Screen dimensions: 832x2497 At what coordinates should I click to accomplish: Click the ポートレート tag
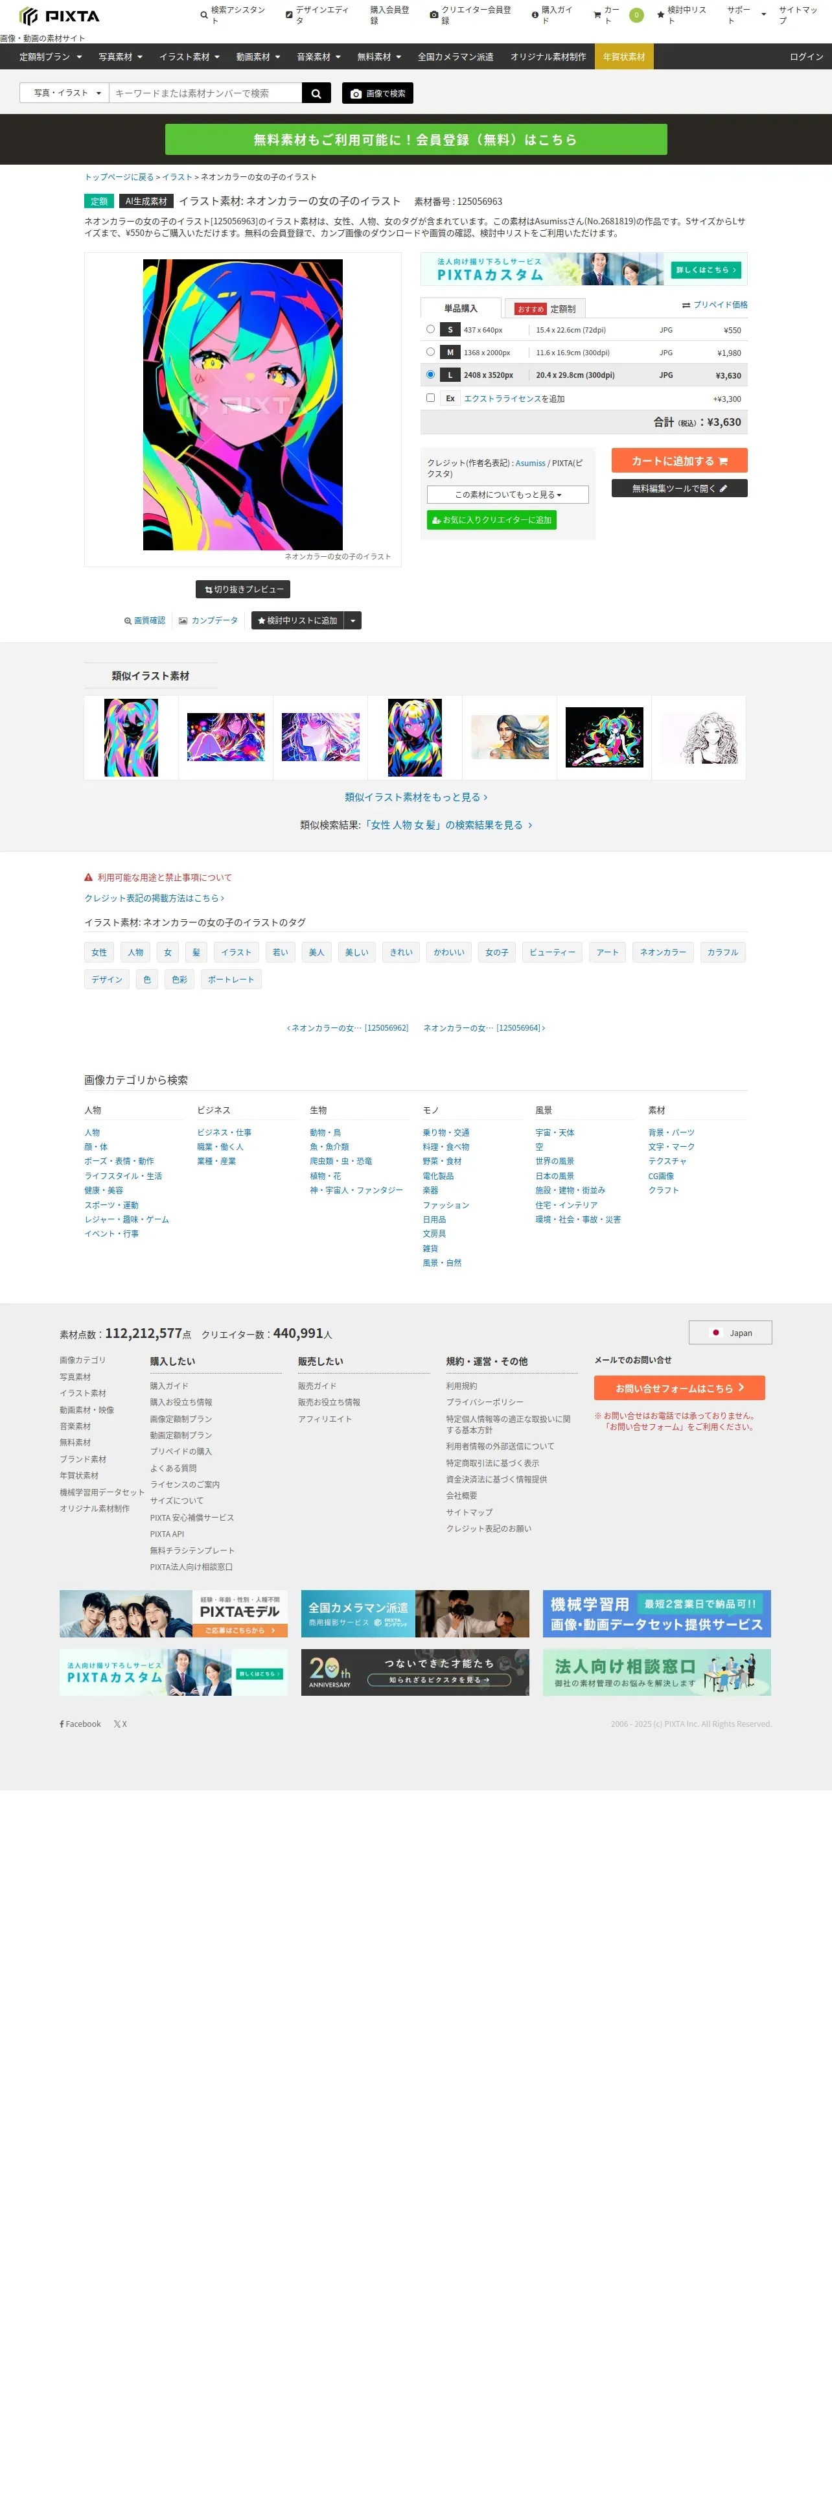(231, 979)
